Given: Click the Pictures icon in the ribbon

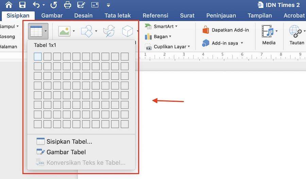Looking at the screenshot, I should pos(64,31).
